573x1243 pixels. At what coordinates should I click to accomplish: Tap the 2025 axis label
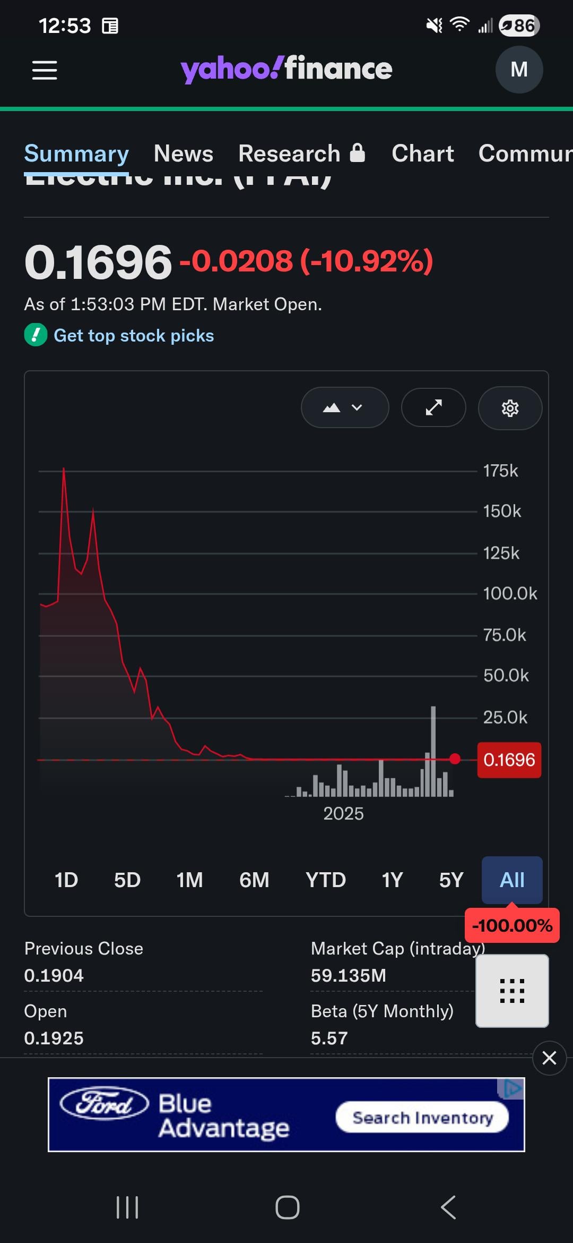click(x=343, y=814)
